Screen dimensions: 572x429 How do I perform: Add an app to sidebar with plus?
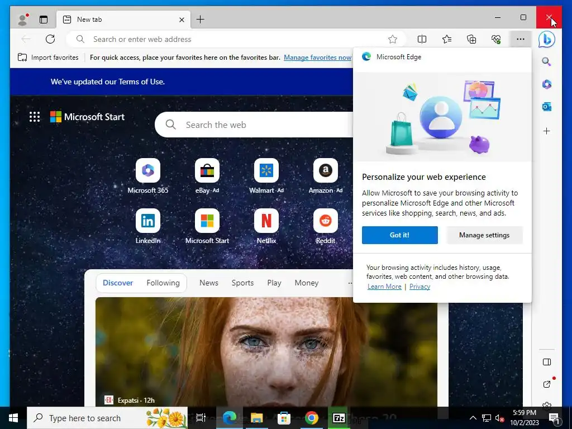coord(546,131)
